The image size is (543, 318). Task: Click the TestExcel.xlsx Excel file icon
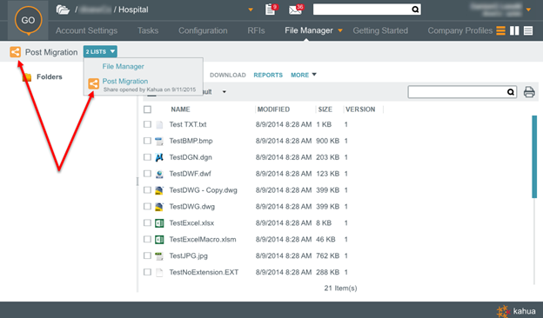pyautogui.click(x=159, y=223)
